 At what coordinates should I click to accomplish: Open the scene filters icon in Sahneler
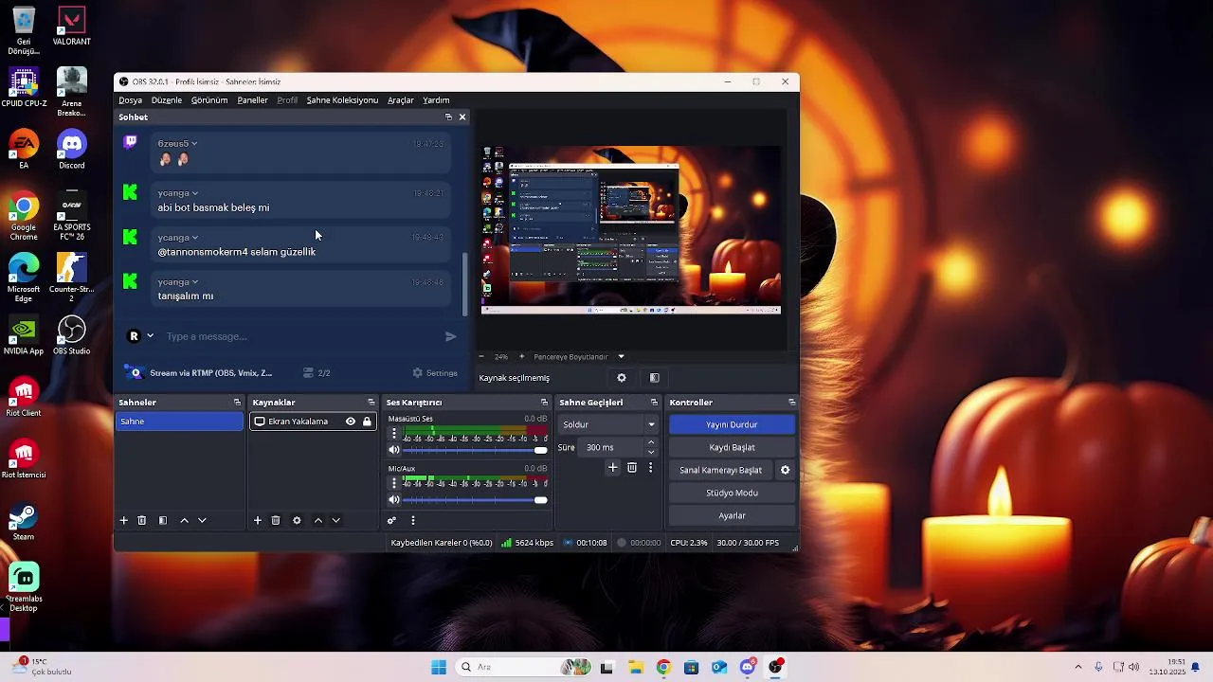(x=163, y=520)
